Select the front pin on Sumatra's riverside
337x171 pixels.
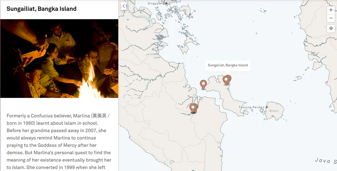[193, 108]
